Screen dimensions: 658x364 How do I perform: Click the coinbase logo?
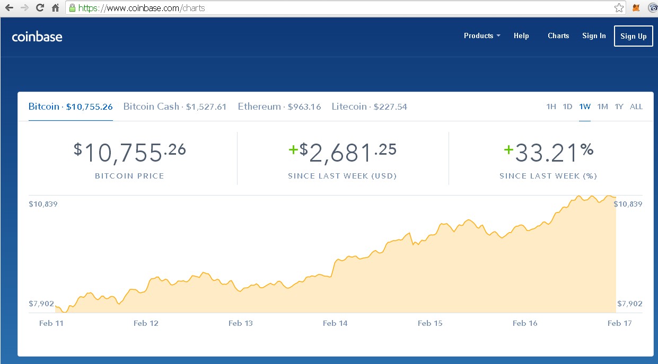pos(37,37)
